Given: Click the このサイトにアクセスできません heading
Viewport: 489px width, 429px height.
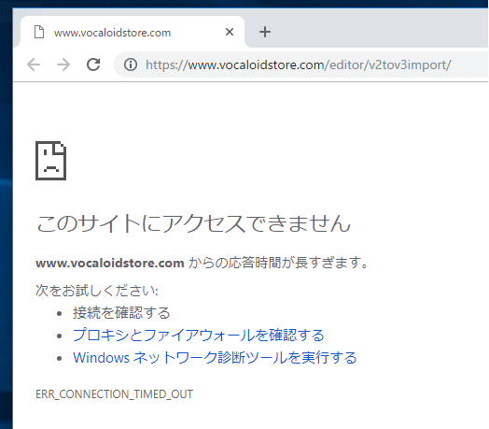Looking at the screenshot, I should [193, 223].
